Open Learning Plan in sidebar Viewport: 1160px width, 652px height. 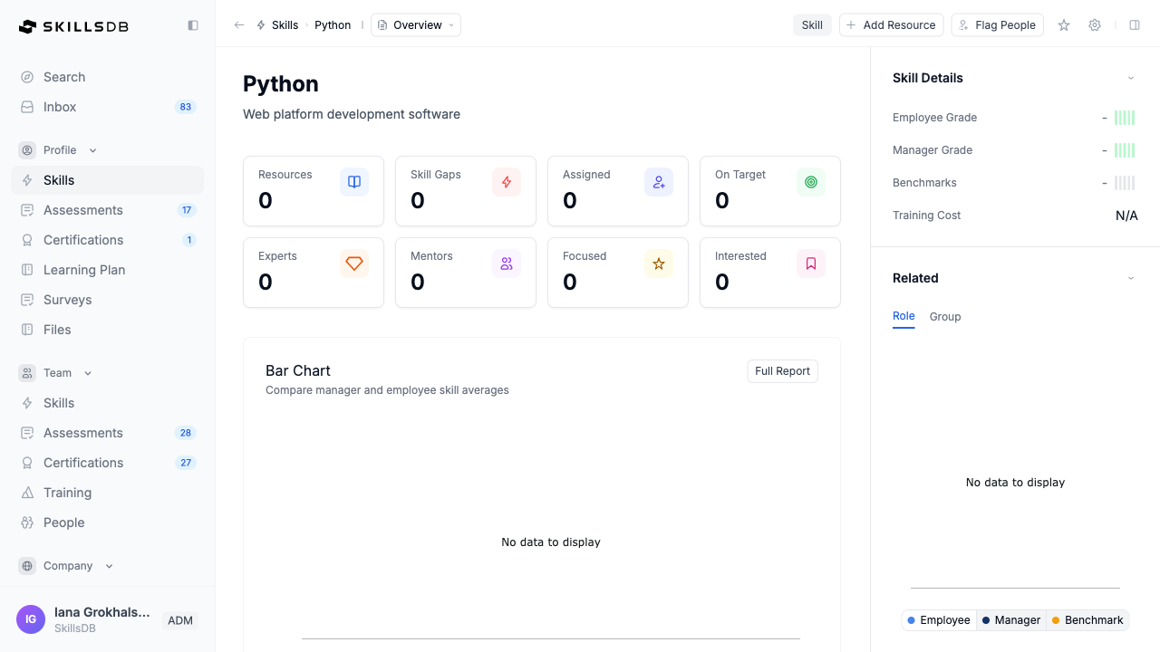(84, 270)
